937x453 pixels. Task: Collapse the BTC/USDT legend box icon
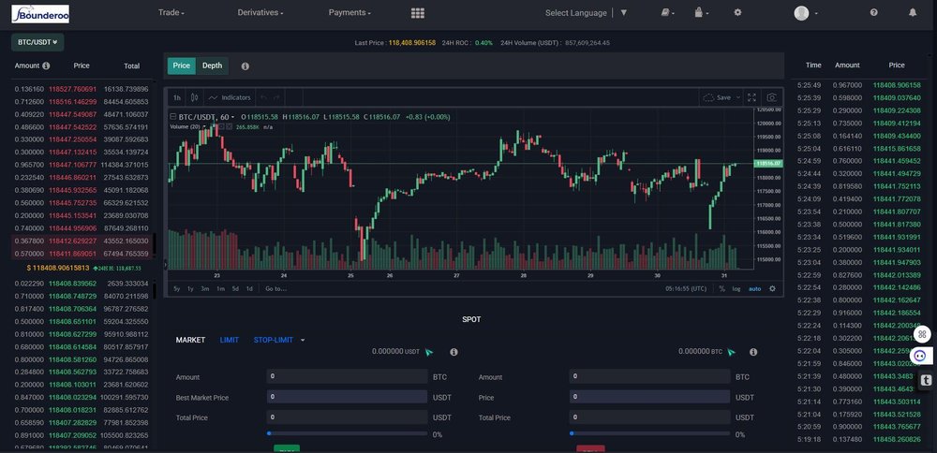(x=173, y=117)
